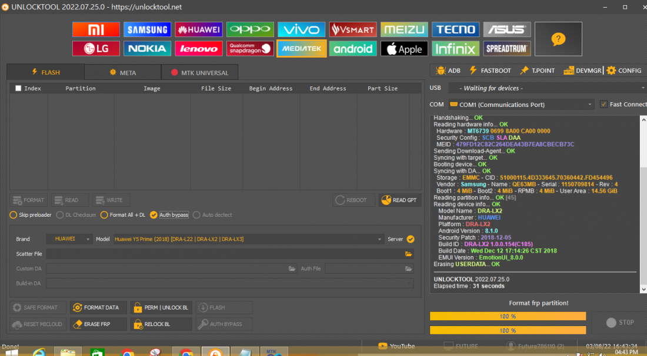Toggle the Index select-all checkbox

click(x=18, y=88)
